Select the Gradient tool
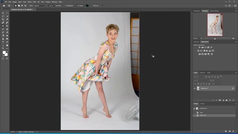Viewport: 238px width, 134px height. coord(3,36)
